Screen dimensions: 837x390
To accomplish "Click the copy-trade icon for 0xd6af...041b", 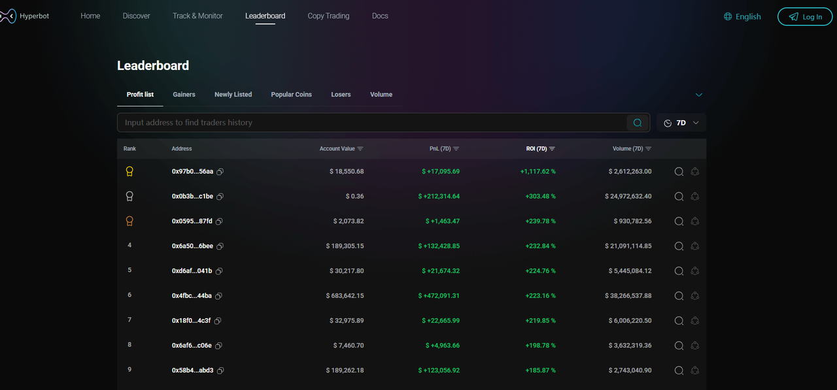I will (x=694, y=271).
